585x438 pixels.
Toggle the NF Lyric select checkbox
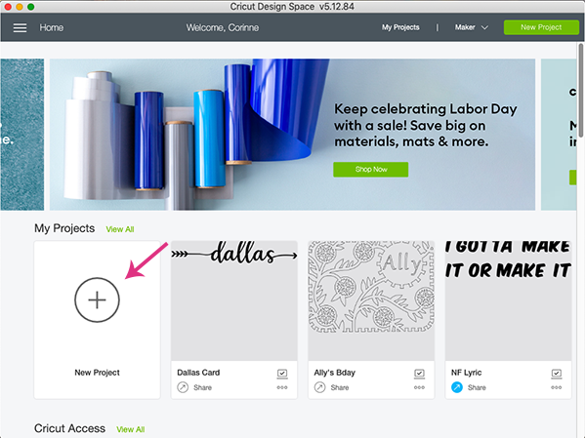557,374
